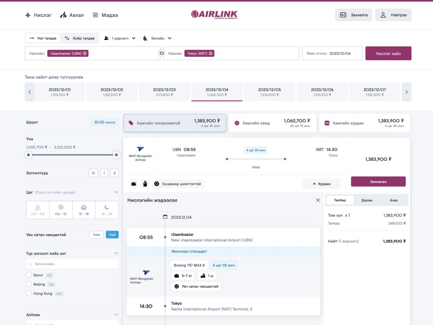433x325 pixels.
Task: Set flexible conditions filter to Үгүй
Action: [x=112, y=234]
